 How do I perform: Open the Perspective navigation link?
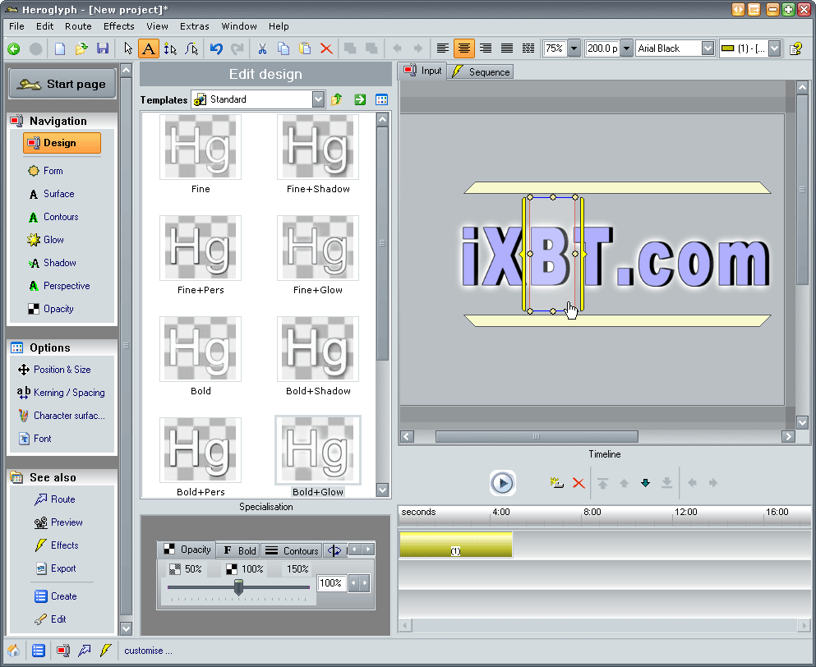coord(59,286)
